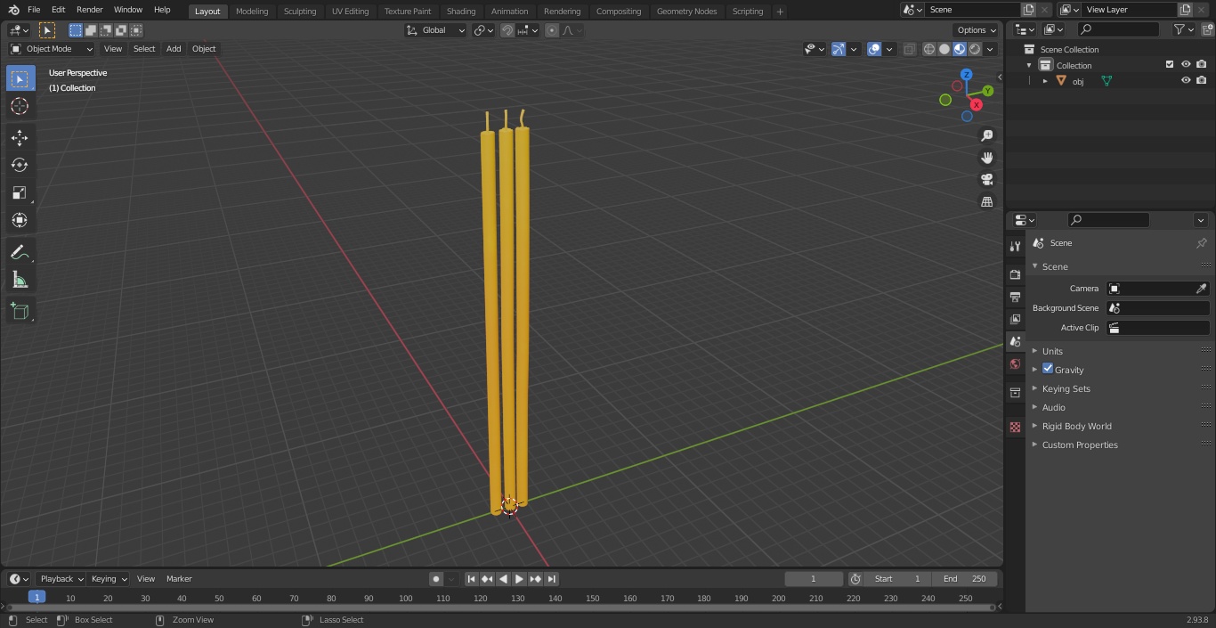
Task: Click the play animation button
Action: point(519,579)
